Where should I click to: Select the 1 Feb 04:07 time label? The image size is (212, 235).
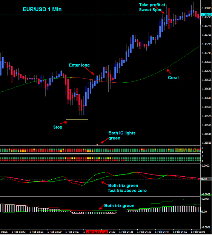point(72,232)
